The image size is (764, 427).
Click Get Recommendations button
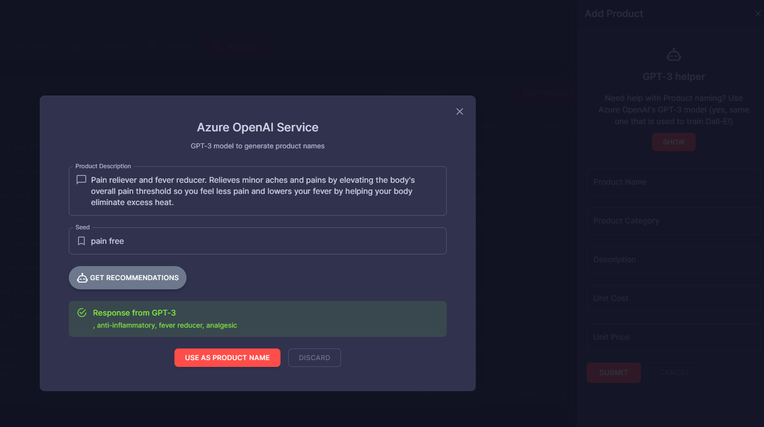[127, 278]
